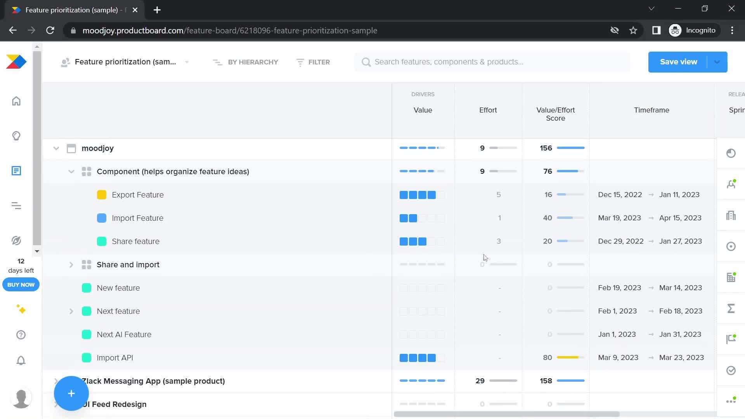745x419 pixels.
Task: Open the Next AI Feature row
Action: [124, 334]
